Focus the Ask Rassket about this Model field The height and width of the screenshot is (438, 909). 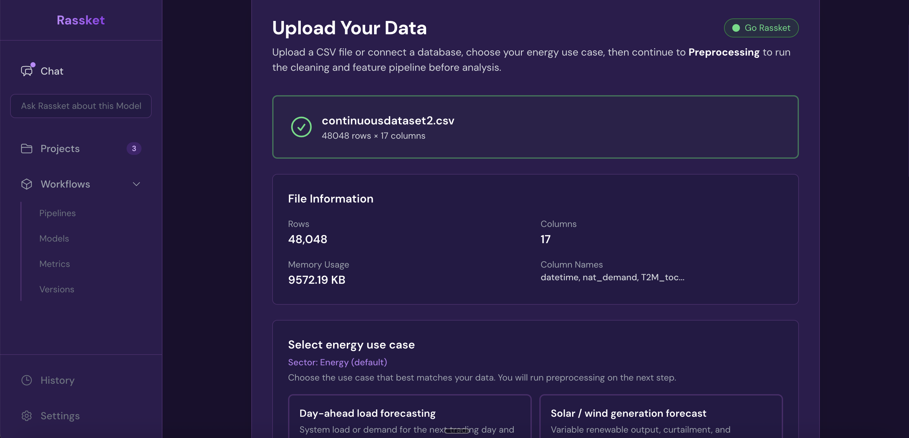pos(81,106)
